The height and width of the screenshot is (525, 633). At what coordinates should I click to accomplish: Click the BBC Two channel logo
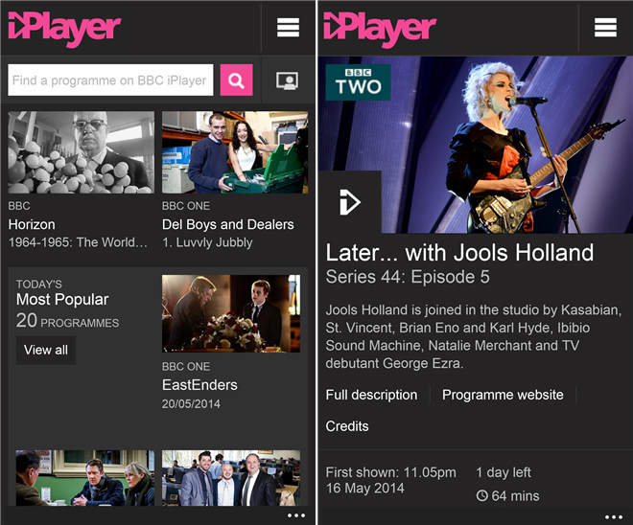click(358, 82)
